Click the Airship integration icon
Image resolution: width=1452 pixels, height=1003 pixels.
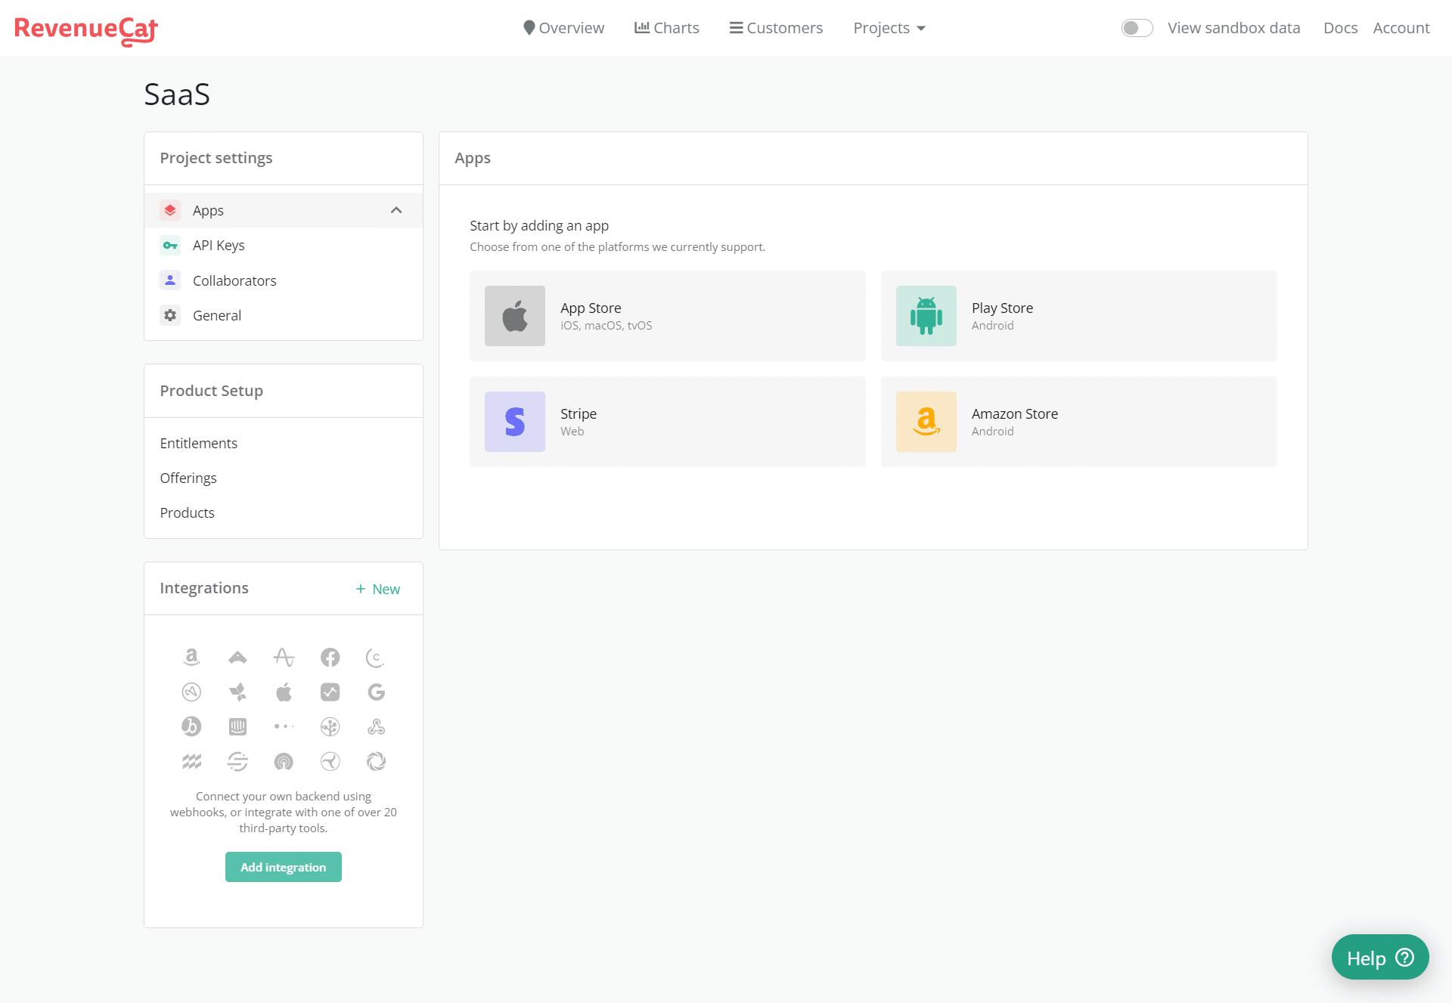[237, 658]
